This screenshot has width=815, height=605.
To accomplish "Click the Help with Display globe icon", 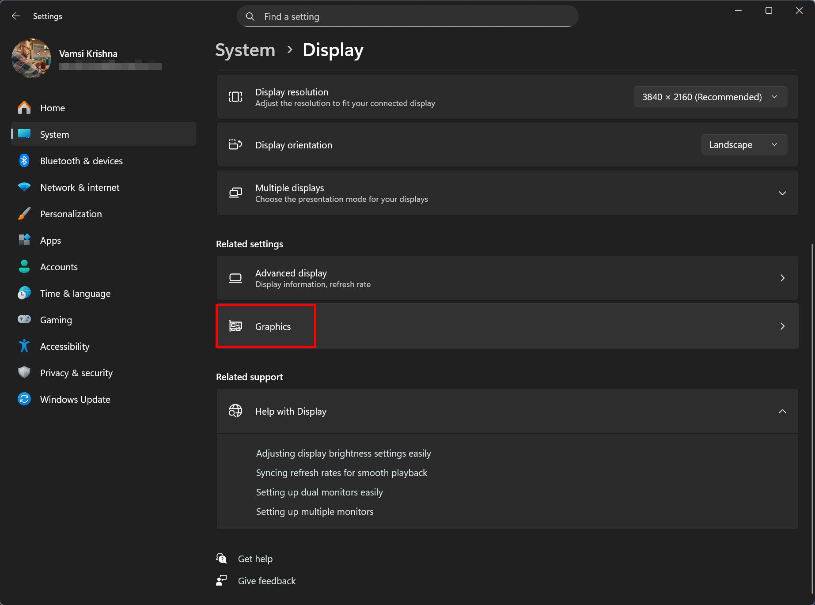I will 235,411.
